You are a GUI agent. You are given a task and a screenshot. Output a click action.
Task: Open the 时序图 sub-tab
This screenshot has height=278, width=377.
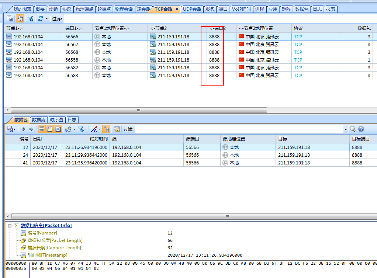(56, 120)
